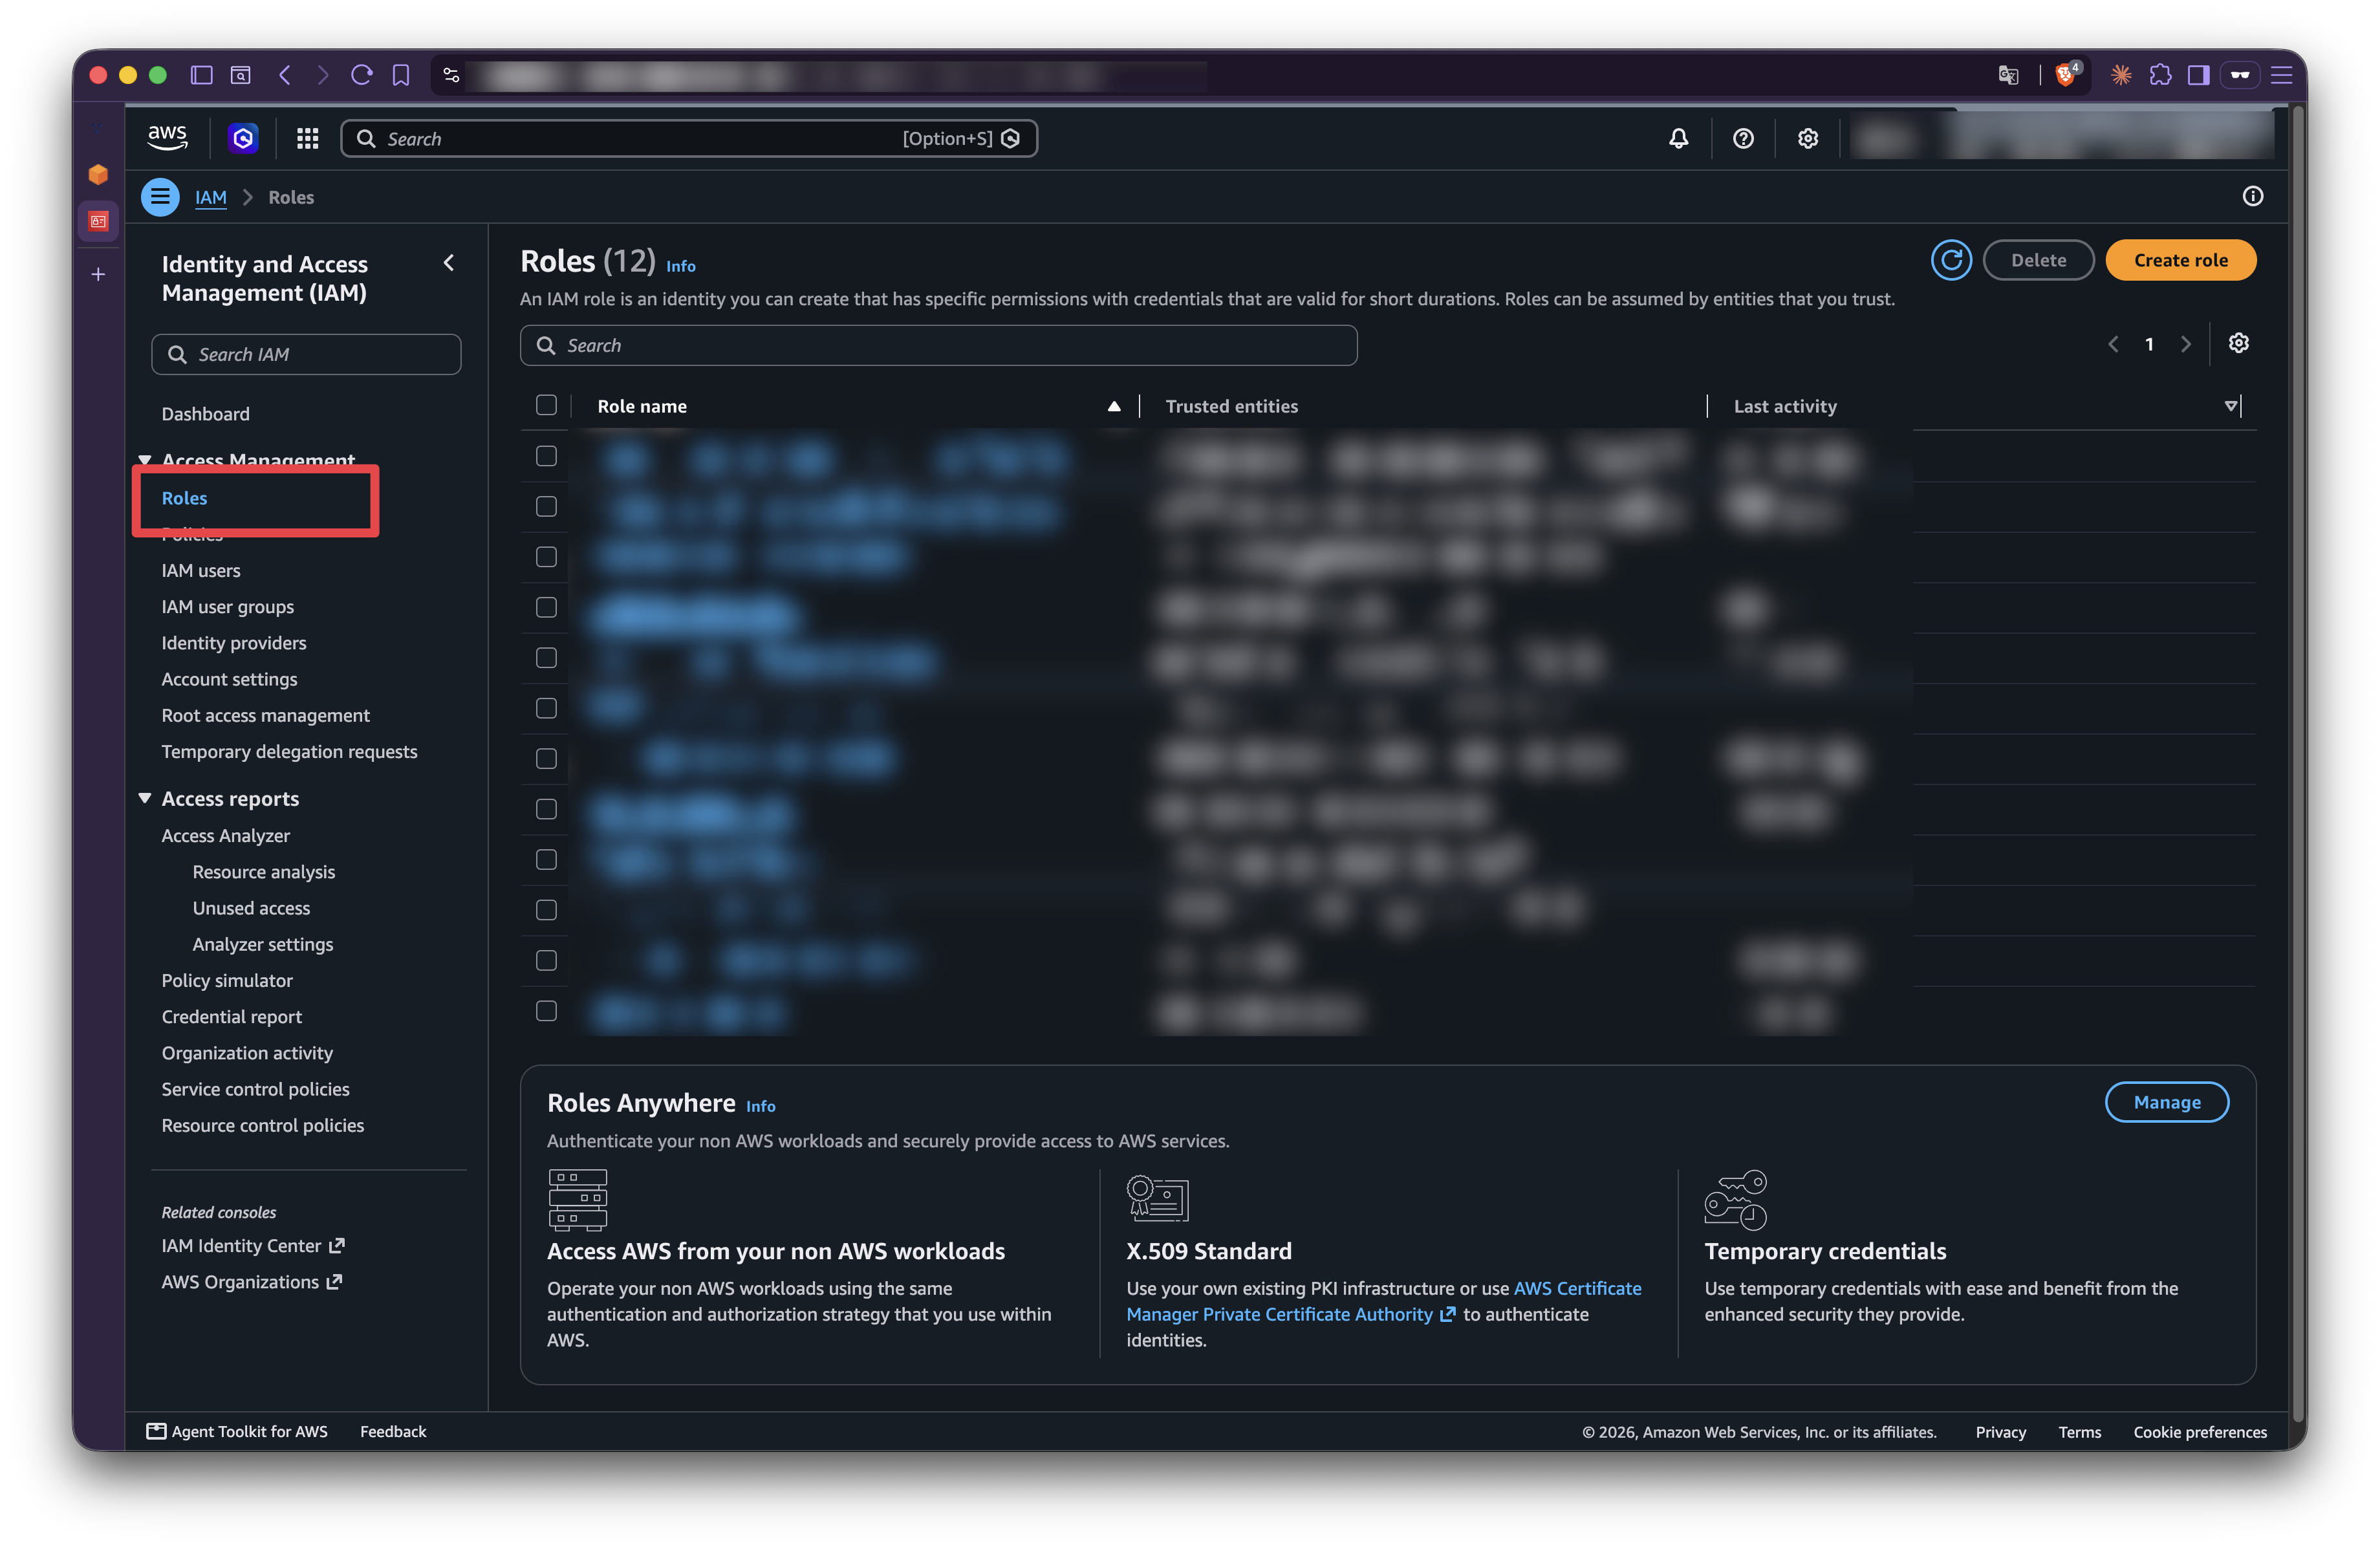Tick the select-all roles checkbox in header

546,405
